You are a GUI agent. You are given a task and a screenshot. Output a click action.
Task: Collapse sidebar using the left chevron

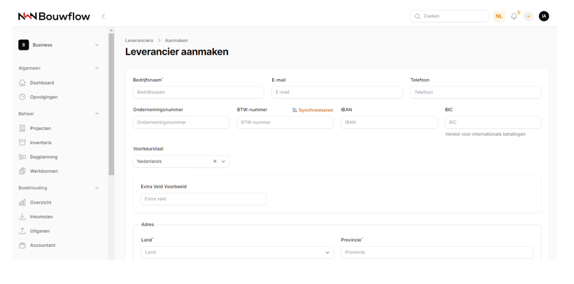(x=103, y=16)
